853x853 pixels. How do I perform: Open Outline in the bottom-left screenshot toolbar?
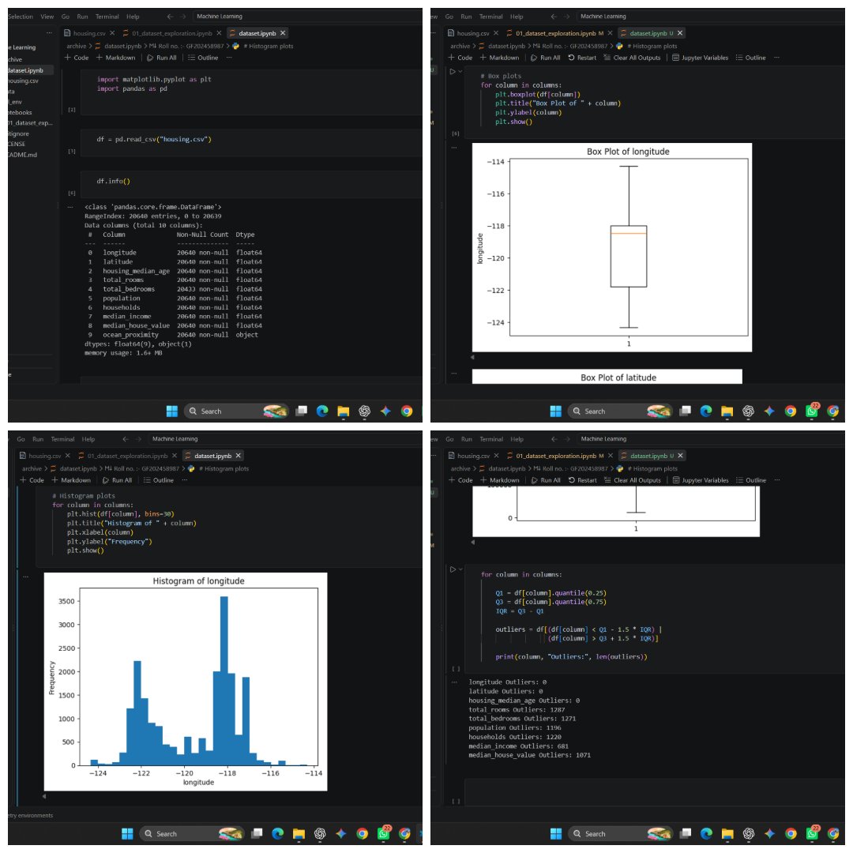158,480
